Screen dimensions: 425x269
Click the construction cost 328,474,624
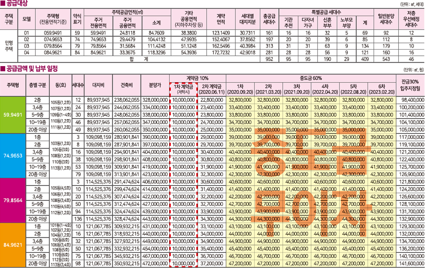127,219
